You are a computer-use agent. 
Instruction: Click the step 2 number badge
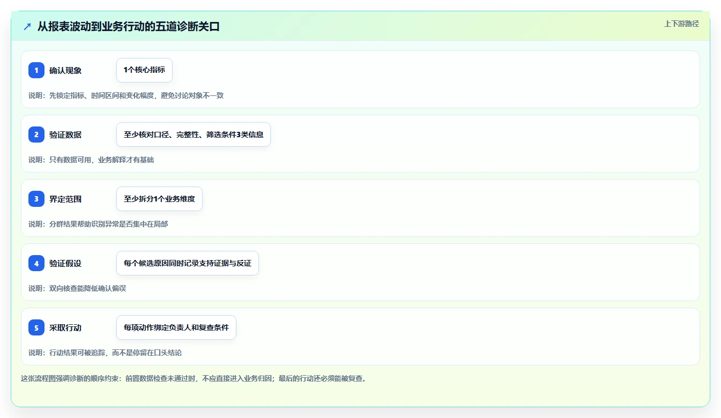pyautogui.click(x=36, y=135)
